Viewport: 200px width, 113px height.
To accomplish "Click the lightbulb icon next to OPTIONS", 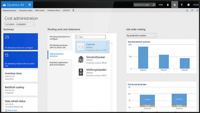I will click(x=73, y=10).
